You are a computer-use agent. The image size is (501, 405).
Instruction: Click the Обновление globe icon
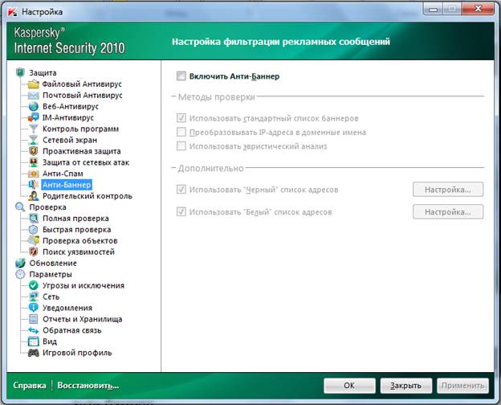point(20,264)
